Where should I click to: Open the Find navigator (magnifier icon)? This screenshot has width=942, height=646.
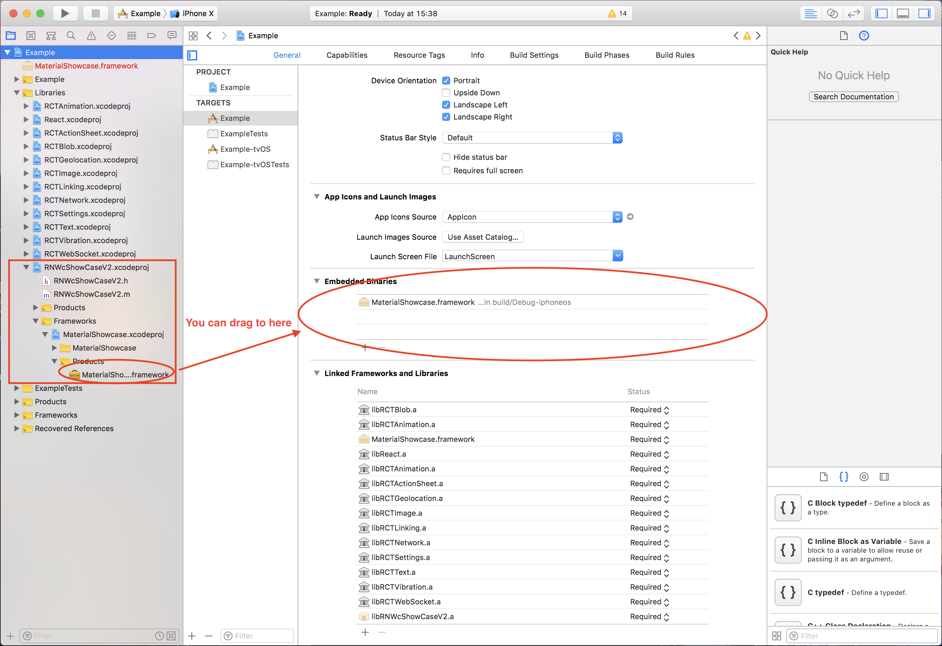pyautogui.click(x=71, y=36)
